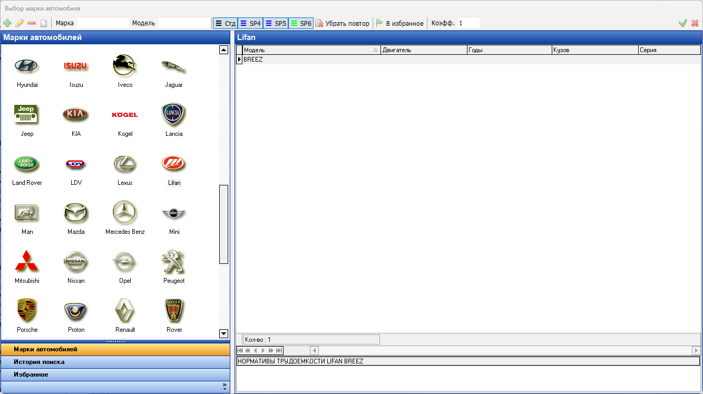Select the Renault brand logo
This screenshot has height=394, width=703.
[x=125, y=311]
